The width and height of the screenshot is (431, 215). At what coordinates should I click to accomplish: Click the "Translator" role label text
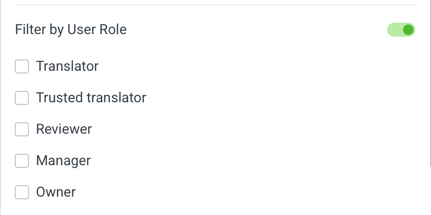(x=67, y=66)
